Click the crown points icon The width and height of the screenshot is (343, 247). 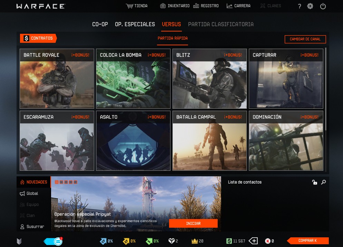pyautogui.click(x=195, y=241)
